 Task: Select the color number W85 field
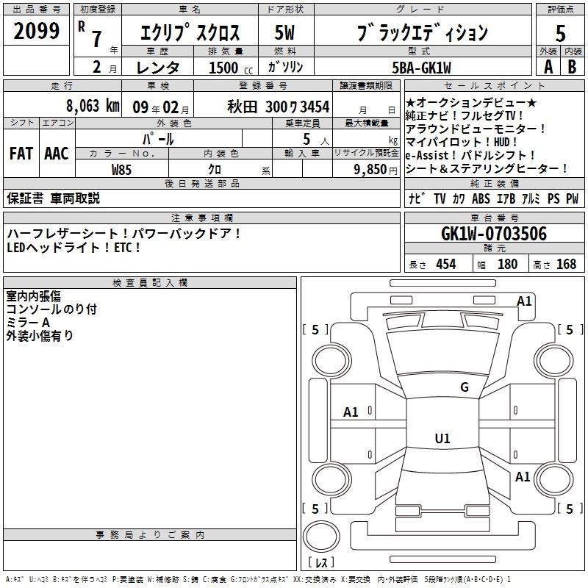tap(122, 169)
